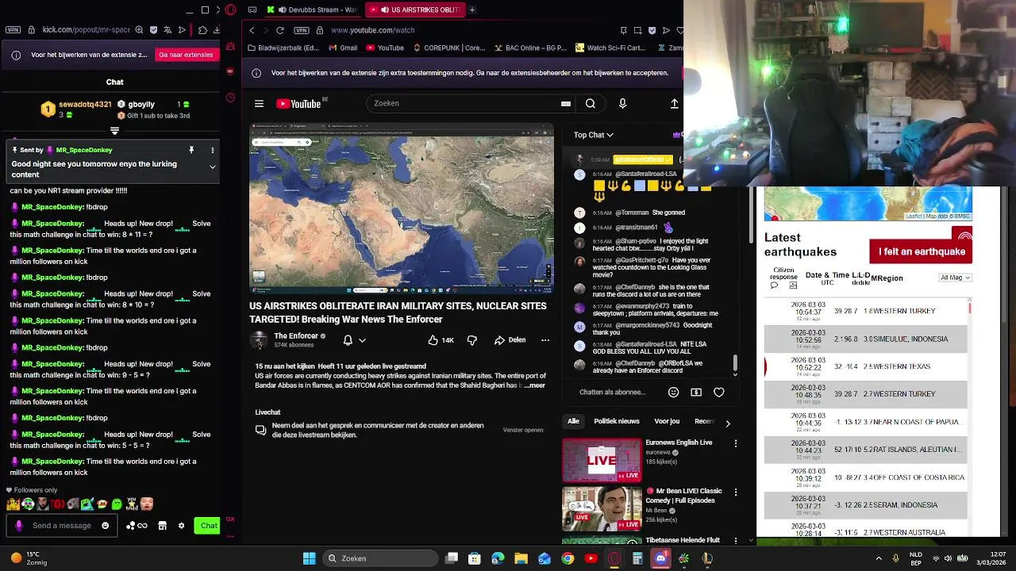Viewport: 1016px width, 571px height.
Task: Open emoji picker in YouTube chat box
Action: (673, 392)
